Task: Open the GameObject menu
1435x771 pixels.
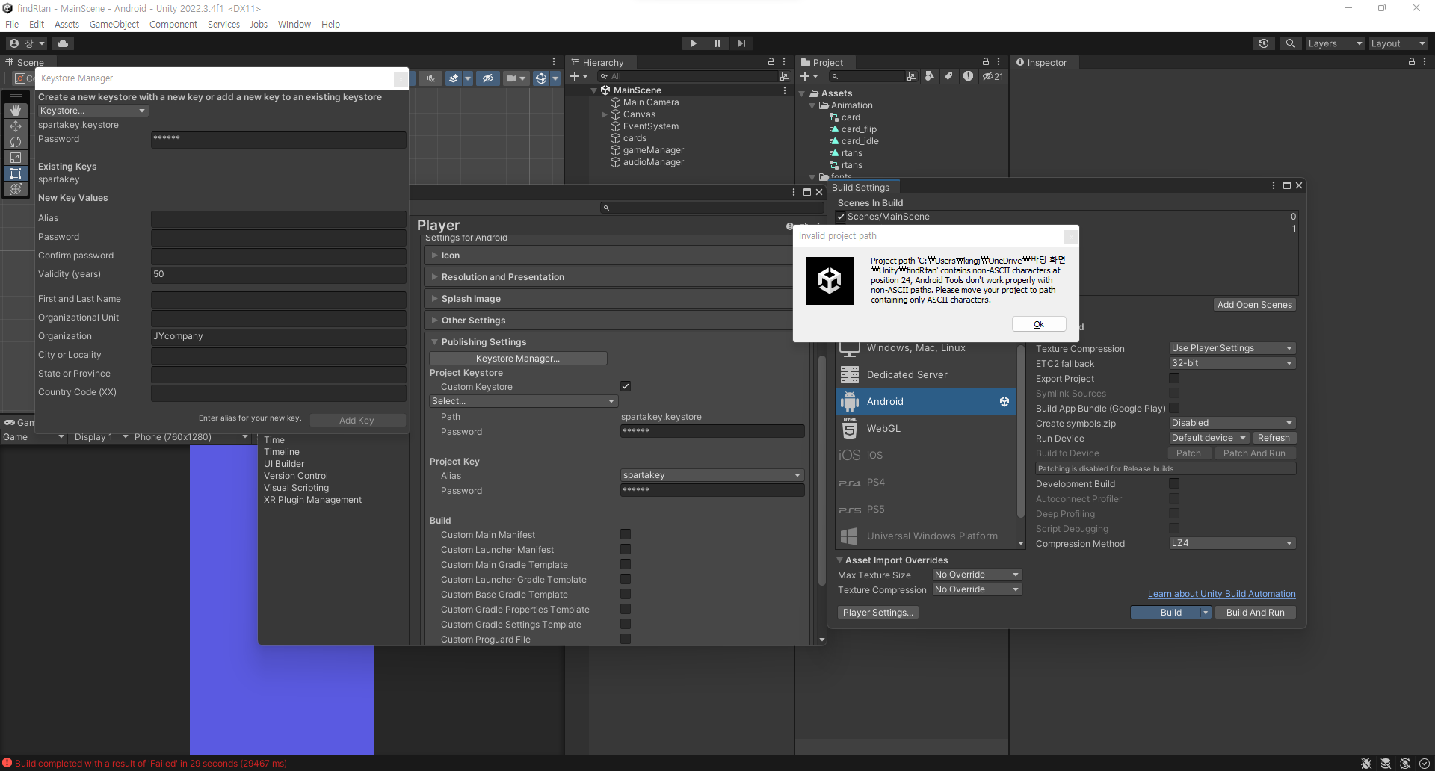Action: pyautogui.click(x=114, y=25)
